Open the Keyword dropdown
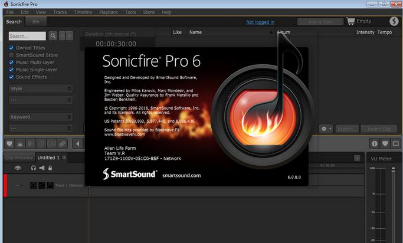 pos(41,117)
